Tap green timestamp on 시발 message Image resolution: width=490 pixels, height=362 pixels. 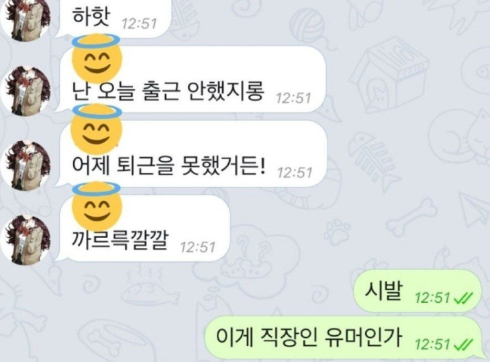click(432, 298)
